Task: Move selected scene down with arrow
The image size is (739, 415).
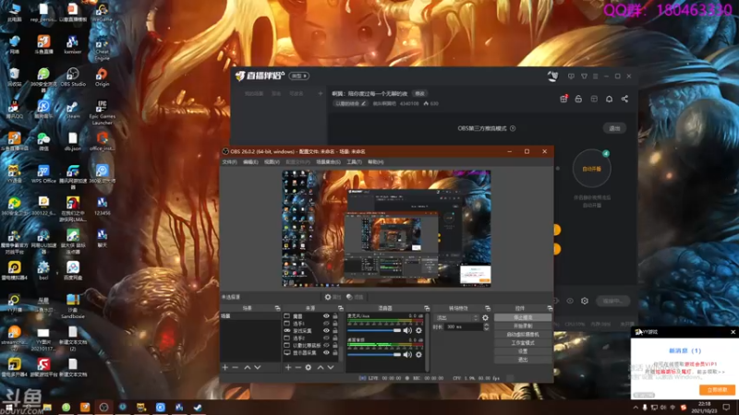Action: click(258, 367)
